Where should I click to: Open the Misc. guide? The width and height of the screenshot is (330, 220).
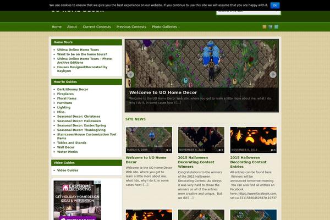pos(61,112)
